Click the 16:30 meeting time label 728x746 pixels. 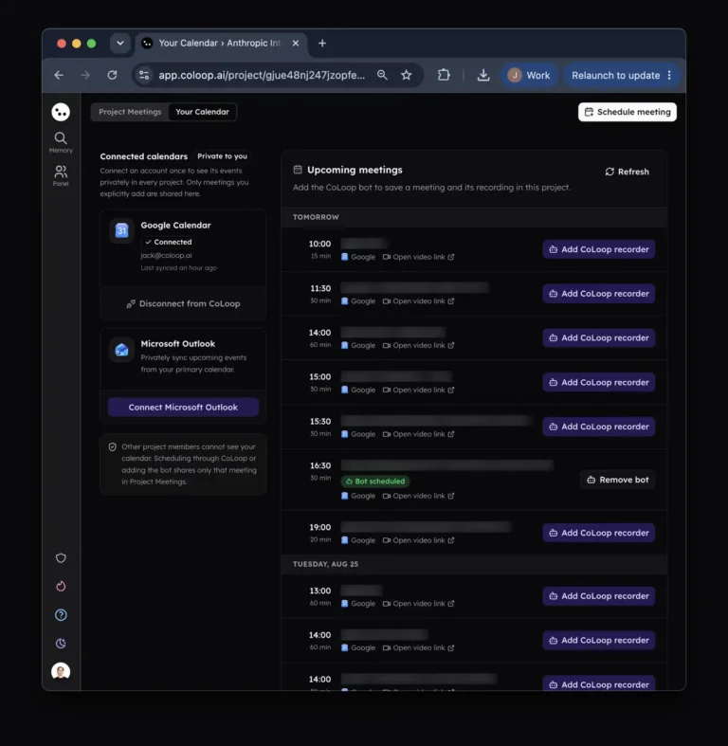320,465
